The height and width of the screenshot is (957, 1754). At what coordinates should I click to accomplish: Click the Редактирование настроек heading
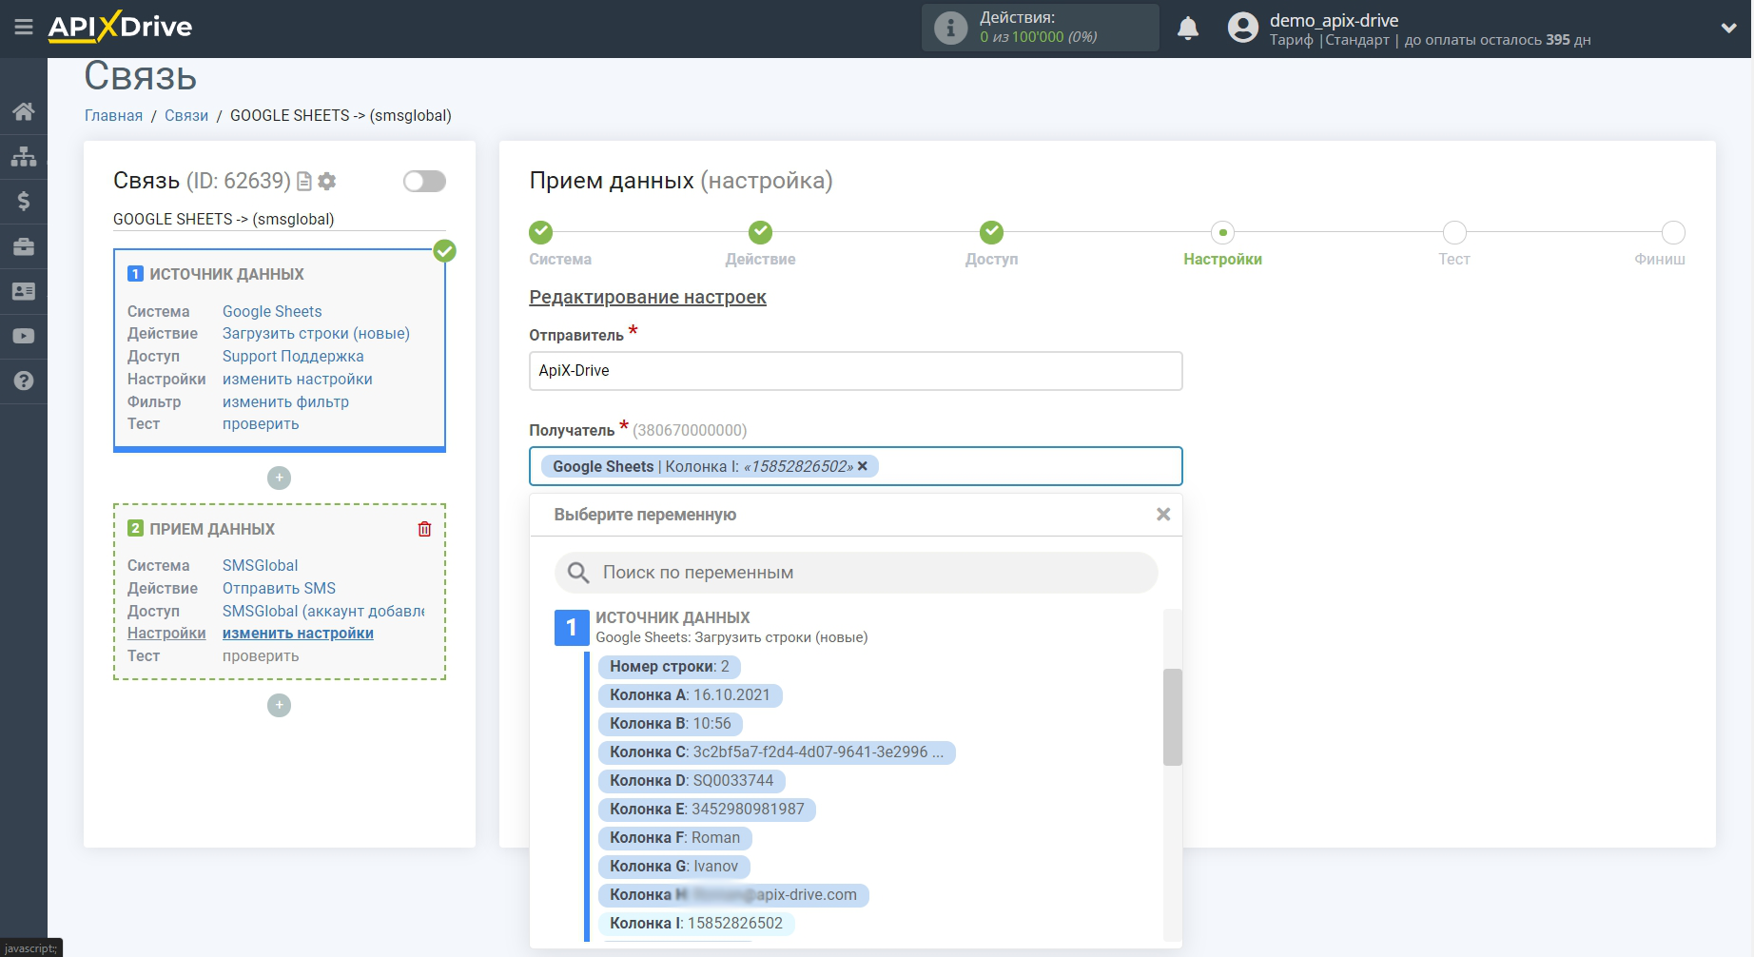tap(648, 298)
